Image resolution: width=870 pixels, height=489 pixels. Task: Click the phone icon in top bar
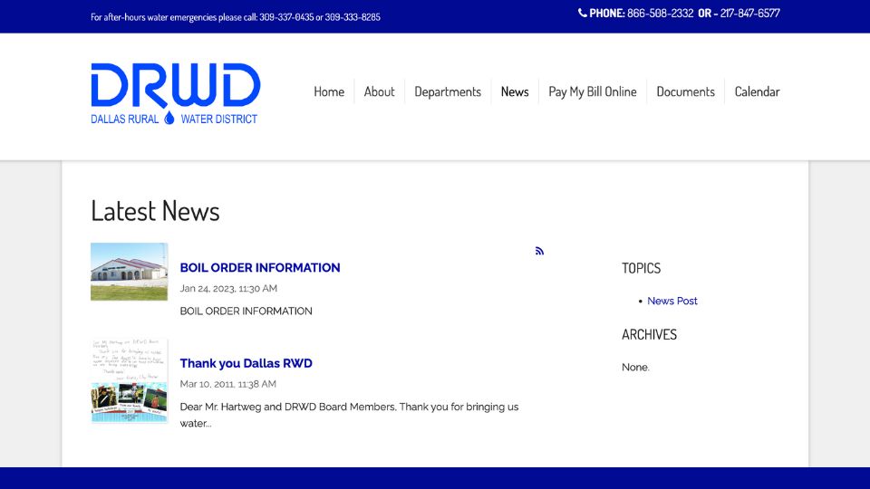[x=582, y=14]
